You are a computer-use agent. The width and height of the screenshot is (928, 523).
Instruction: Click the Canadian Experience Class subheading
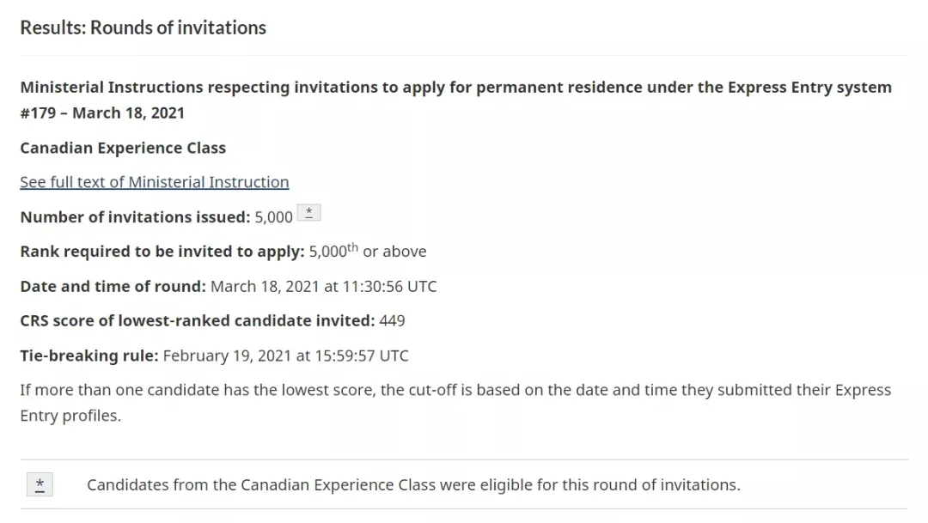click(123, 148)
